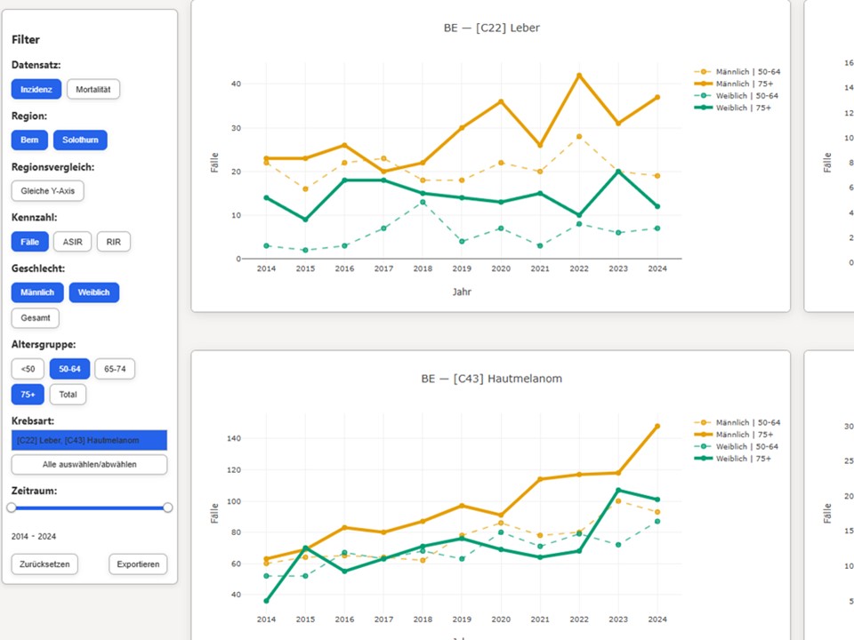Screen dimensions: 854x640
Task: Hide Männlich | 75+ series in Hautmelanom legend
Action: coord(734,435)
